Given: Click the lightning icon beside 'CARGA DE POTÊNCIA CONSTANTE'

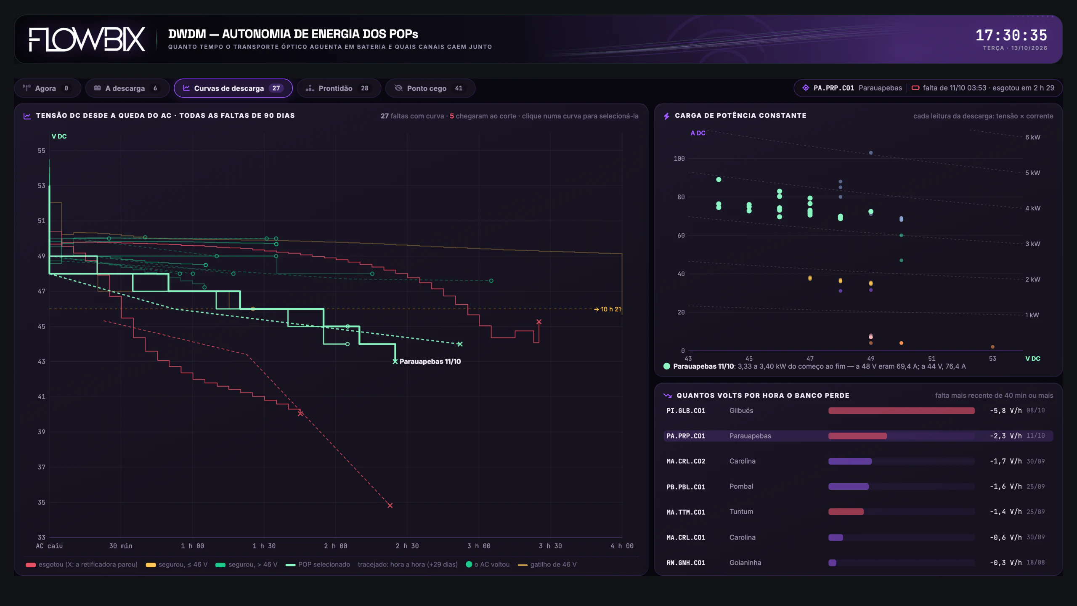Looking at the screenshot, I should [x=666, y=116].
